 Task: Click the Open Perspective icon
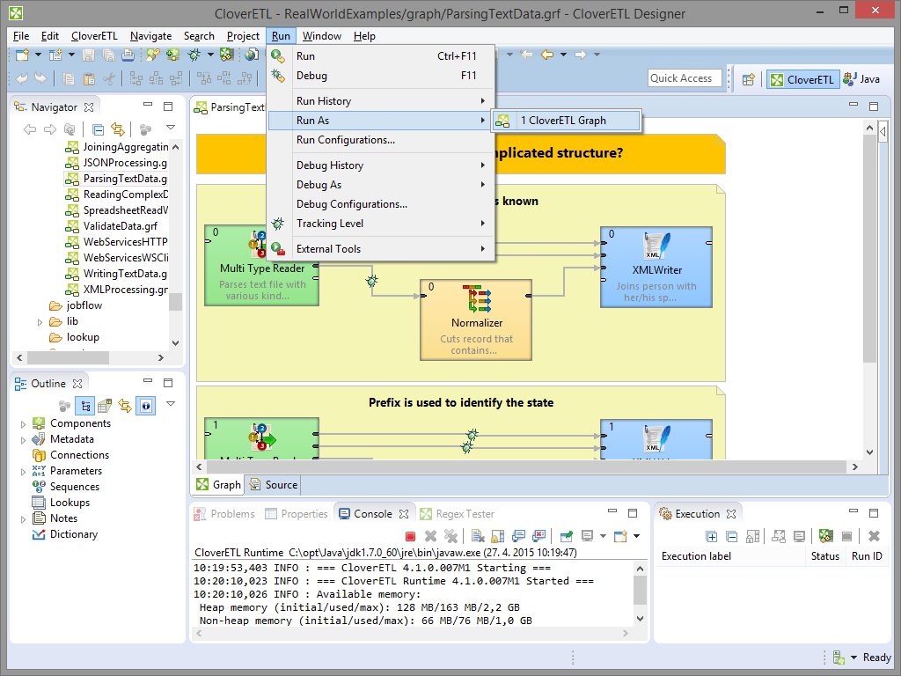(748, 79)
